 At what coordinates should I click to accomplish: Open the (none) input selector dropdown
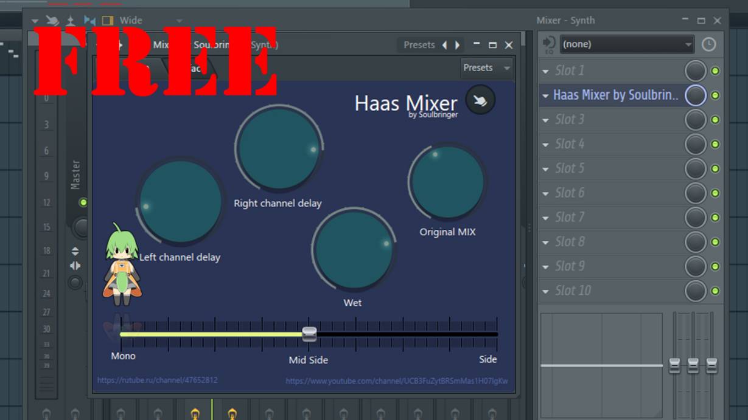627,44
